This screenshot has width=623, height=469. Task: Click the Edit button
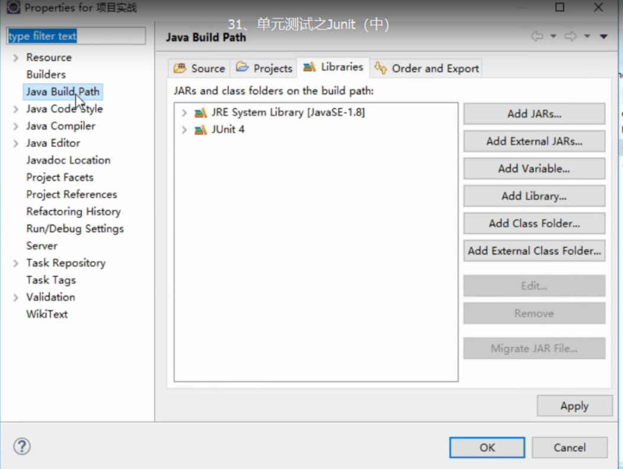coord(534,286)
